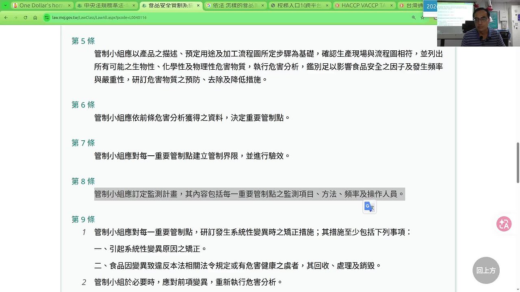This screenshot has height=292, width=520.
Task: Click the Article 6 text about 重要管制點
Action: [193, 118]
